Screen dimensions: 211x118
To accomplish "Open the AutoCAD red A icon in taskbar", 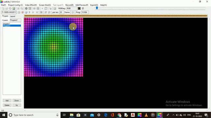I will (x=133, y=115).
